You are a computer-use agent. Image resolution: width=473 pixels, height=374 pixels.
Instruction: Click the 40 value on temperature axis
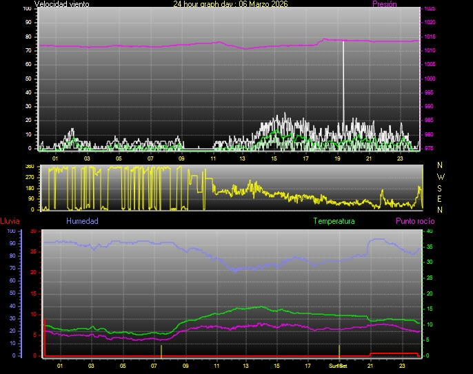click(x=430, y=231)
